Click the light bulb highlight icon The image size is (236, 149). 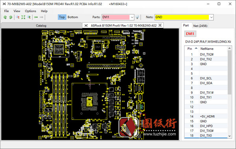pos(137,17)
